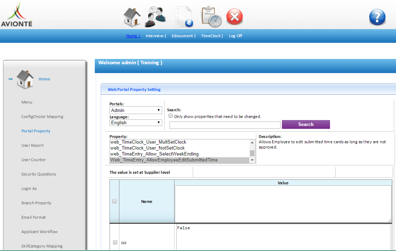Screen dimensions: 396x251
Task: Open Login As in sidebar
Action: point(29,189)
